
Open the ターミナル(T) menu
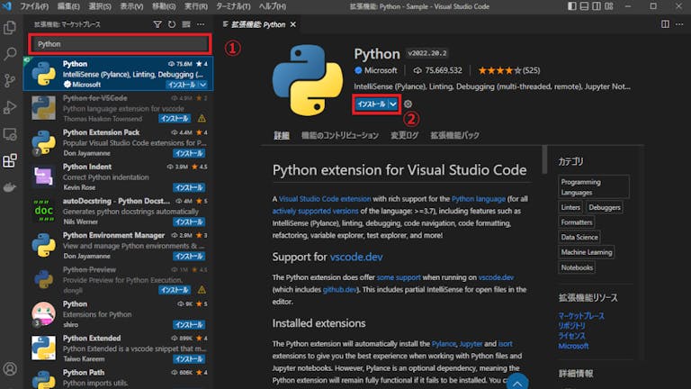click(x=233, y=6)
